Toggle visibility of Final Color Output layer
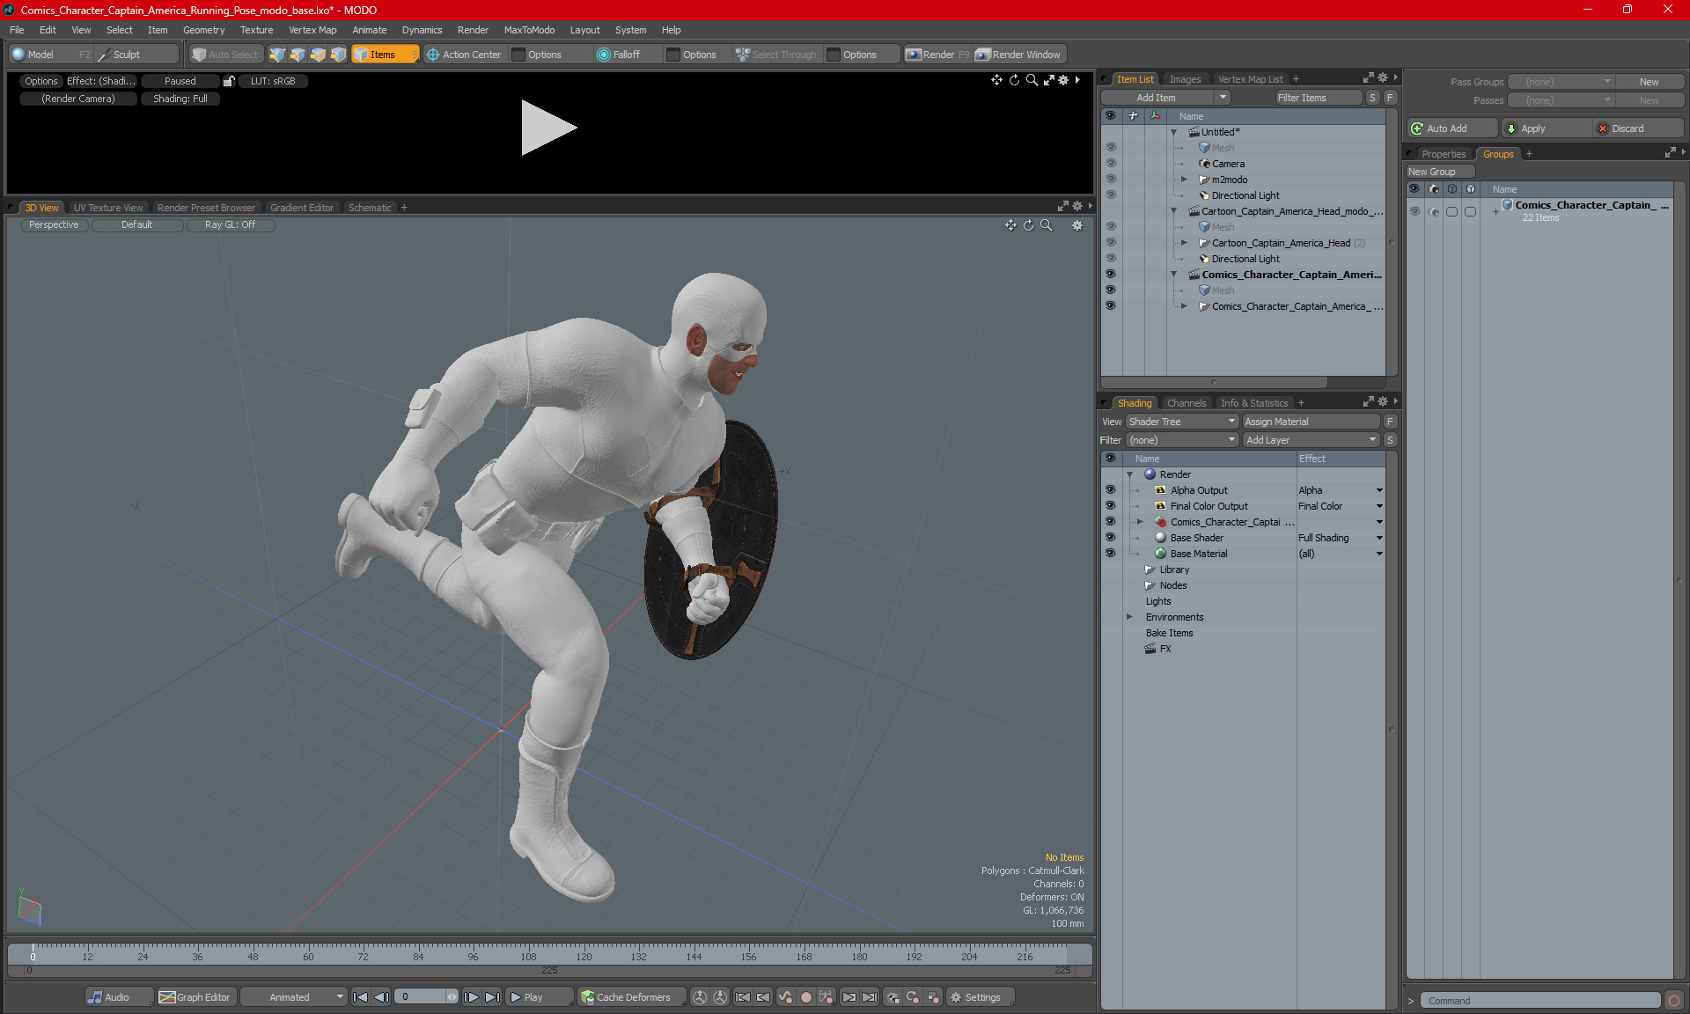 pyautogui.click(x=1110, y=505)
